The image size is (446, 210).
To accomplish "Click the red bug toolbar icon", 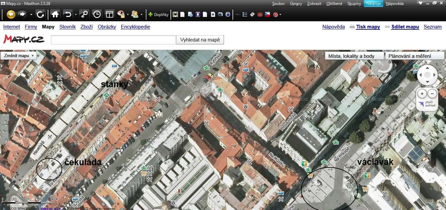I will click(260, 14).
